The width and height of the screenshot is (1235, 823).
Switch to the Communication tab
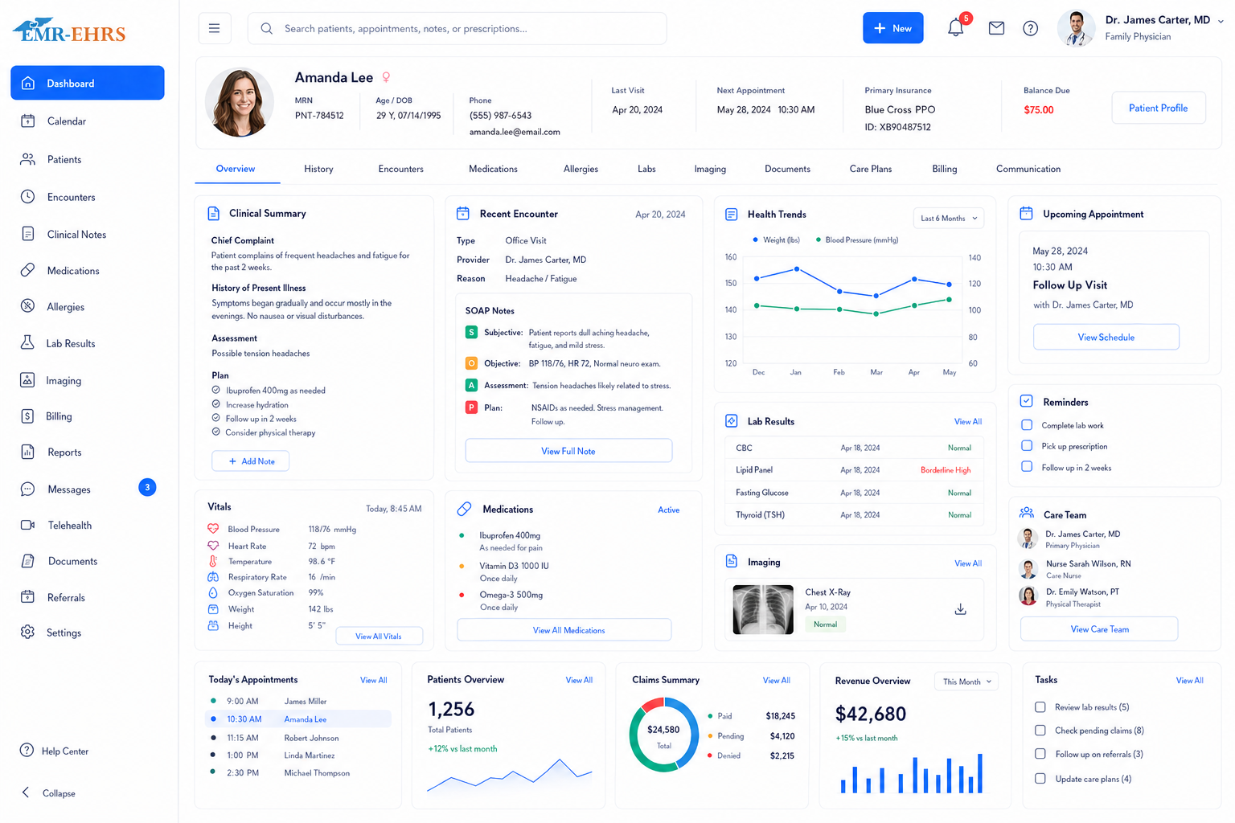(1028, 169)
